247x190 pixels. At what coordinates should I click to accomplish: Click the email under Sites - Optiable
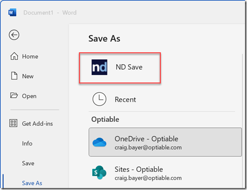(x=148, y=178)
